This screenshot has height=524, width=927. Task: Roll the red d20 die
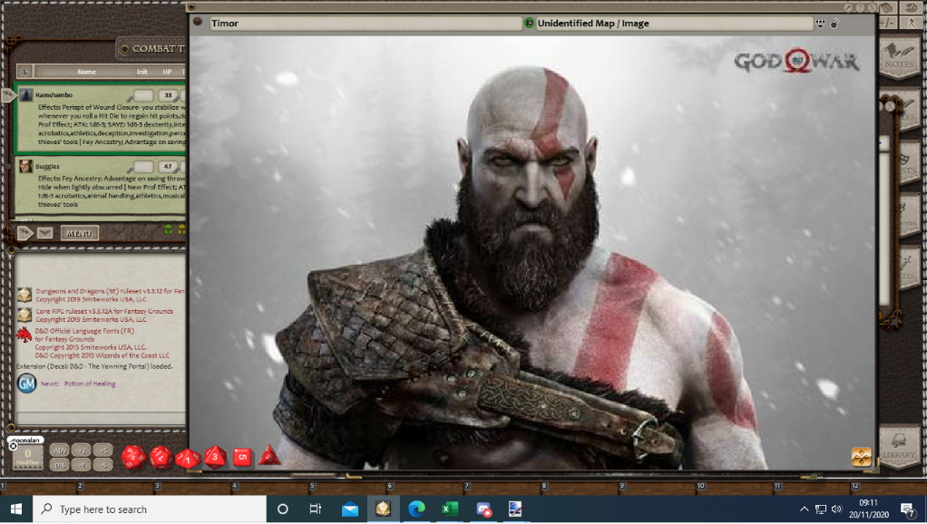[x=133, y=457]
